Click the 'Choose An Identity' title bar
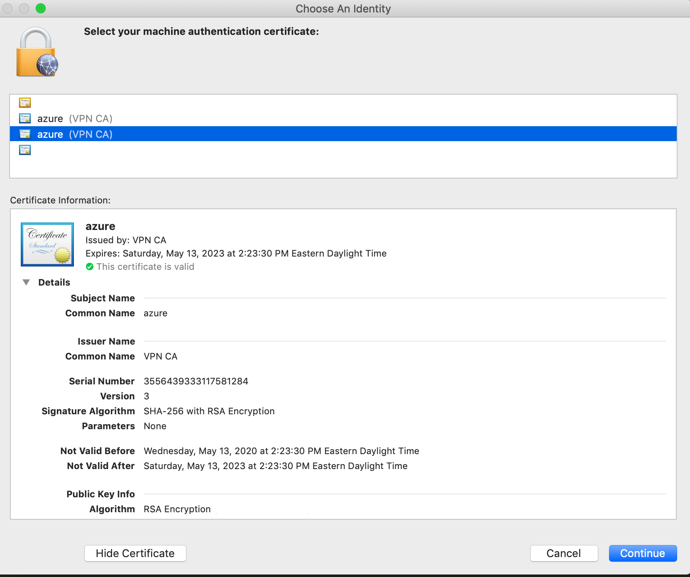Image resolution: width=690 pixels, height=577 pixels. tap(343, 8)
